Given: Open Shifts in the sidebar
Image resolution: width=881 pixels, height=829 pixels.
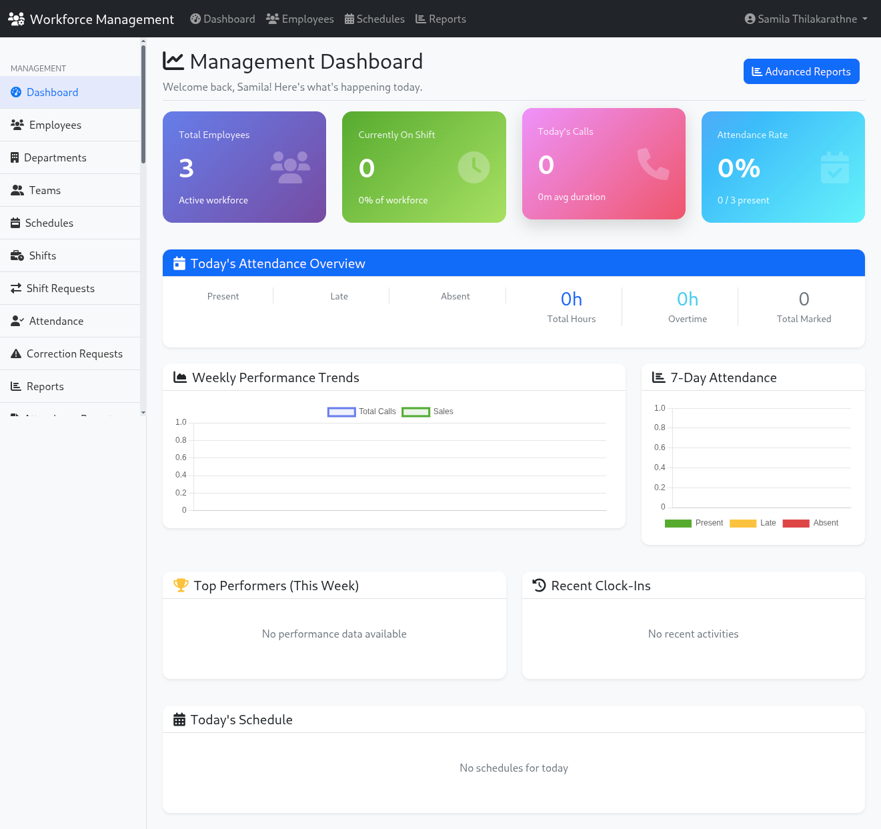Looking at the screenshot, I should (42, 256).
